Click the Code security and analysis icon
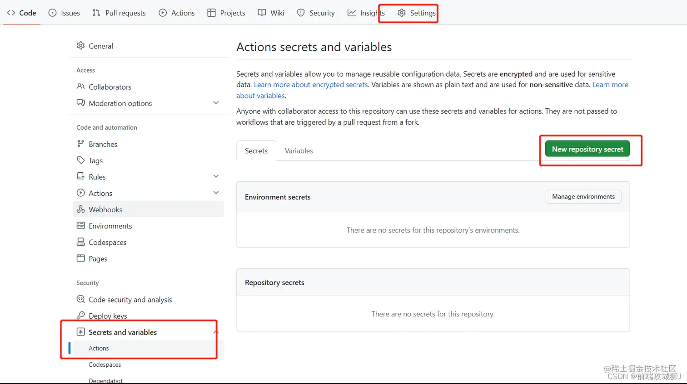687x384 pixels. pyautogui.click(x=81, y=299)
